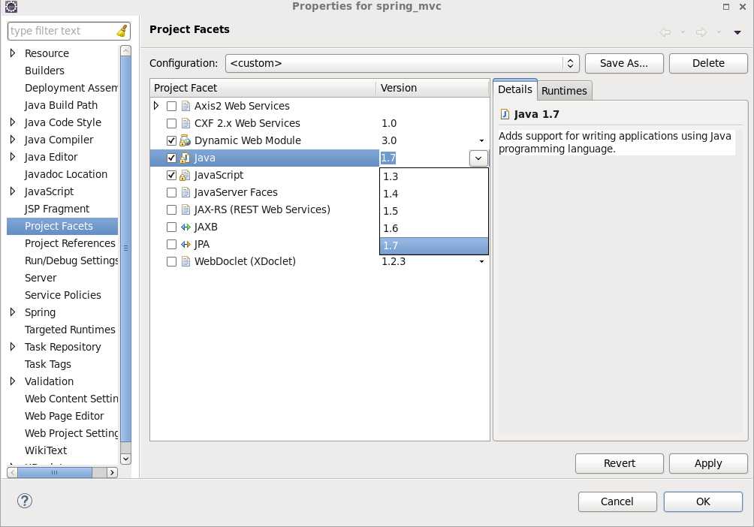This screenshot has height=527, width=754.
Task: Click the Project Facet column header
Action: 263,88
